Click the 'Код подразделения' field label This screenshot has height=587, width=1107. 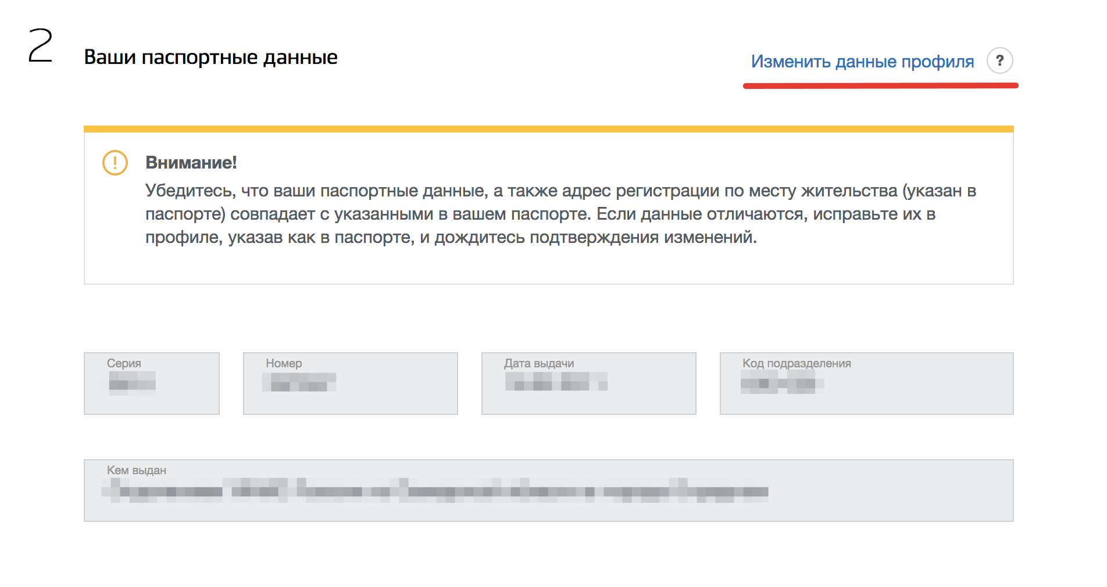click(797, 363)
